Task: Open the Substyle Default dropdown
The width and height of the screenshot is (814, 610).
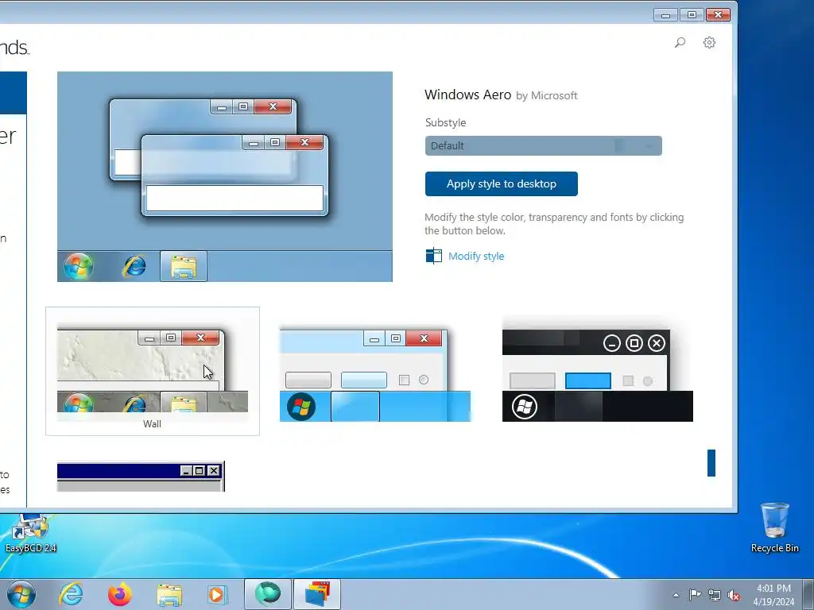Action: click(x=543, y=146)
